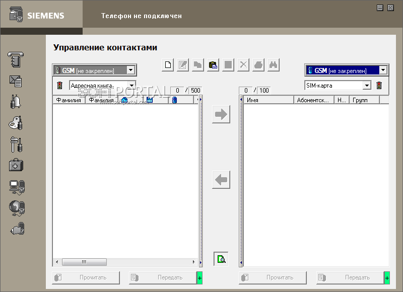Click the right scroll arrow of contact list
This screenshot has height=292, width=403.
194,262
